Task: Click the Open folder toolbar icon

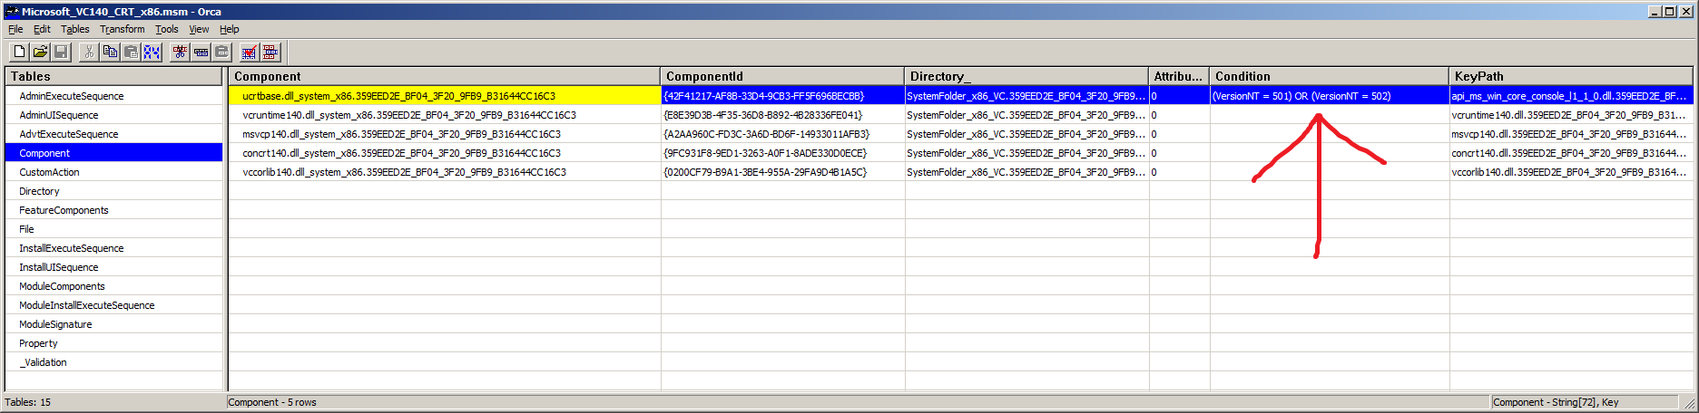Action: pos(40,53)
